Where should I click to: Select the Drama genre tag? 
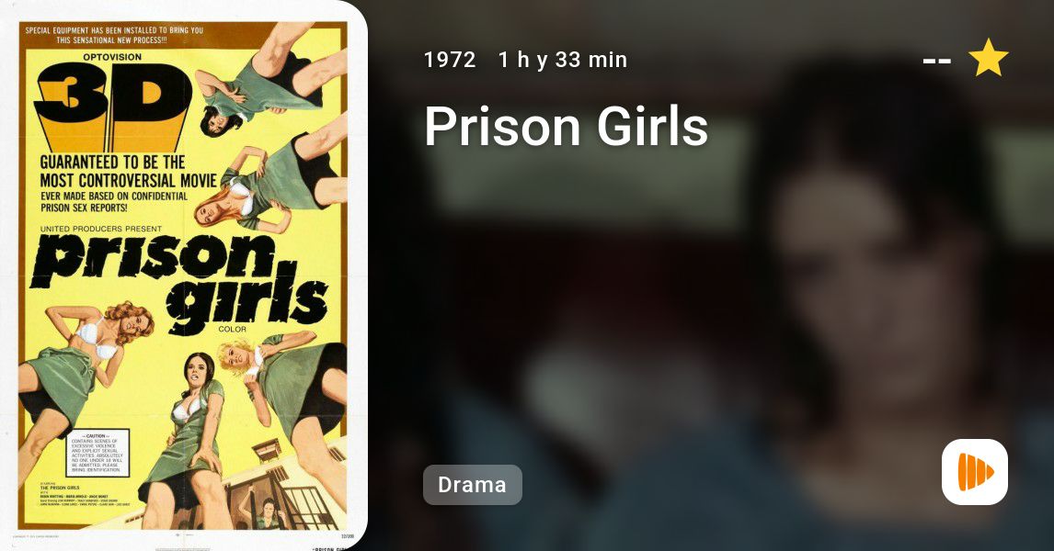473,485
